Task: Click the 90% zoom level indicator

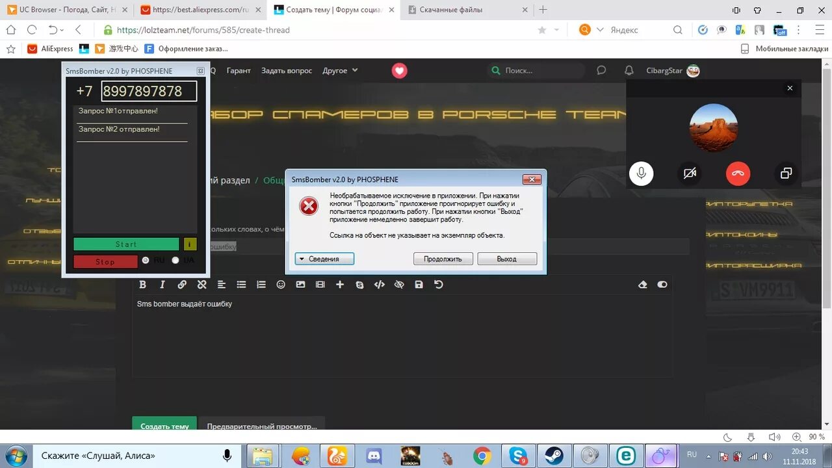Action: [x=817, y=437]
